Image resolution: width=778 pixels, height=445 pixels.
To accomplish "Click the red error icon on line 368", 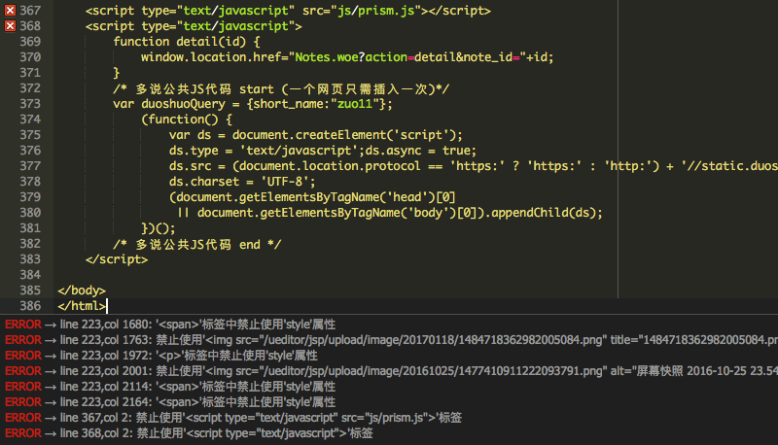I will click(10, 26).
